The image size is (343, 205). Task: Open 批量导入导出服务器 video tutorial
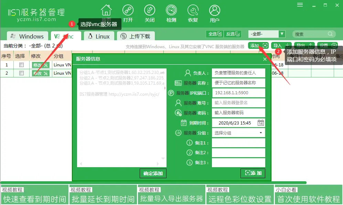click(171, 195)
